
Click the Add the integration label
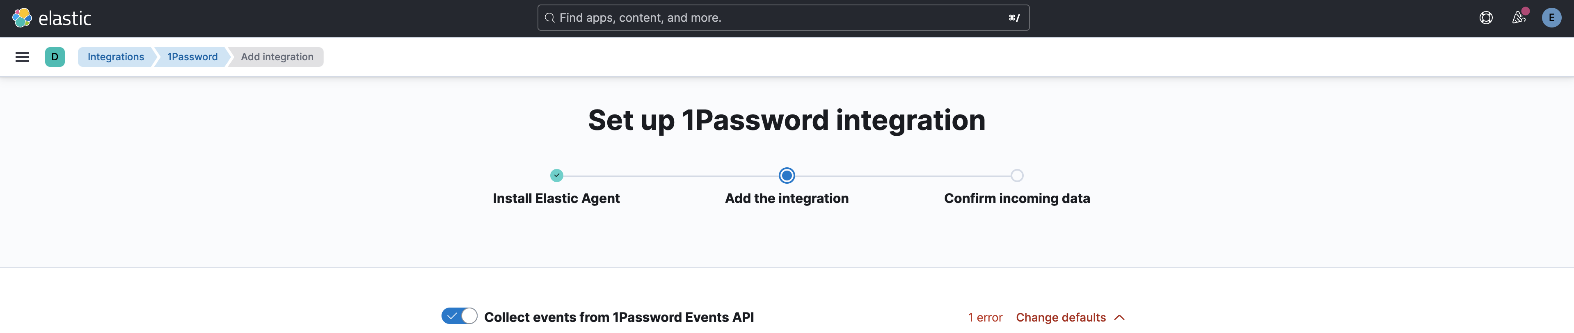click(787, 198)
